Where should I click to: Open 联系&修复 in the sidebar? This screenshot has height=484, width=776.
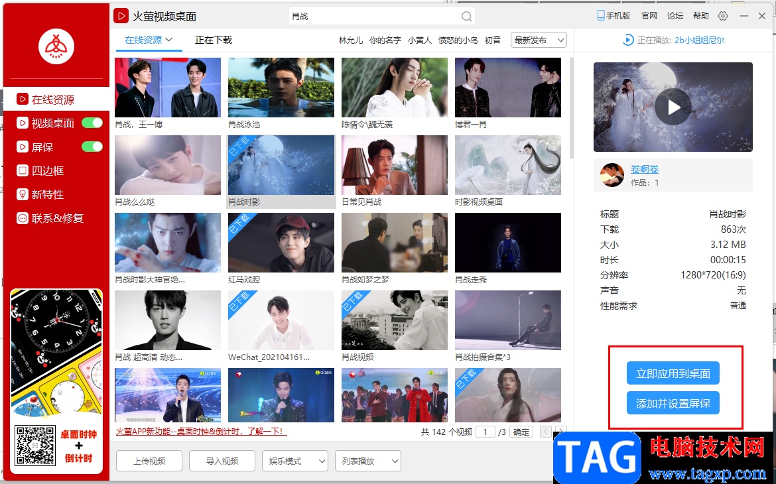[x=50, y=218]
